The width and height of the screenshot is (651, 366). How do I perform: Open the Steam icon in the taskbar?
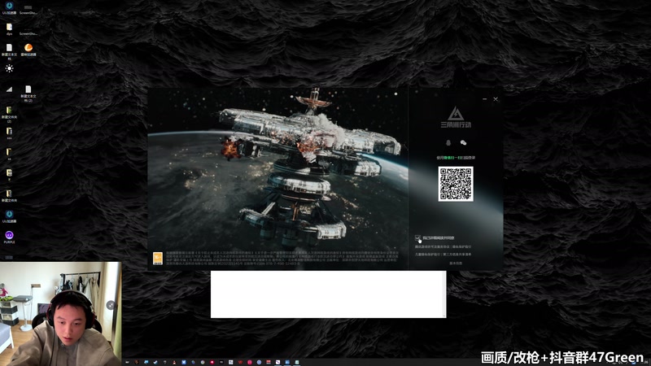(155, 362)
